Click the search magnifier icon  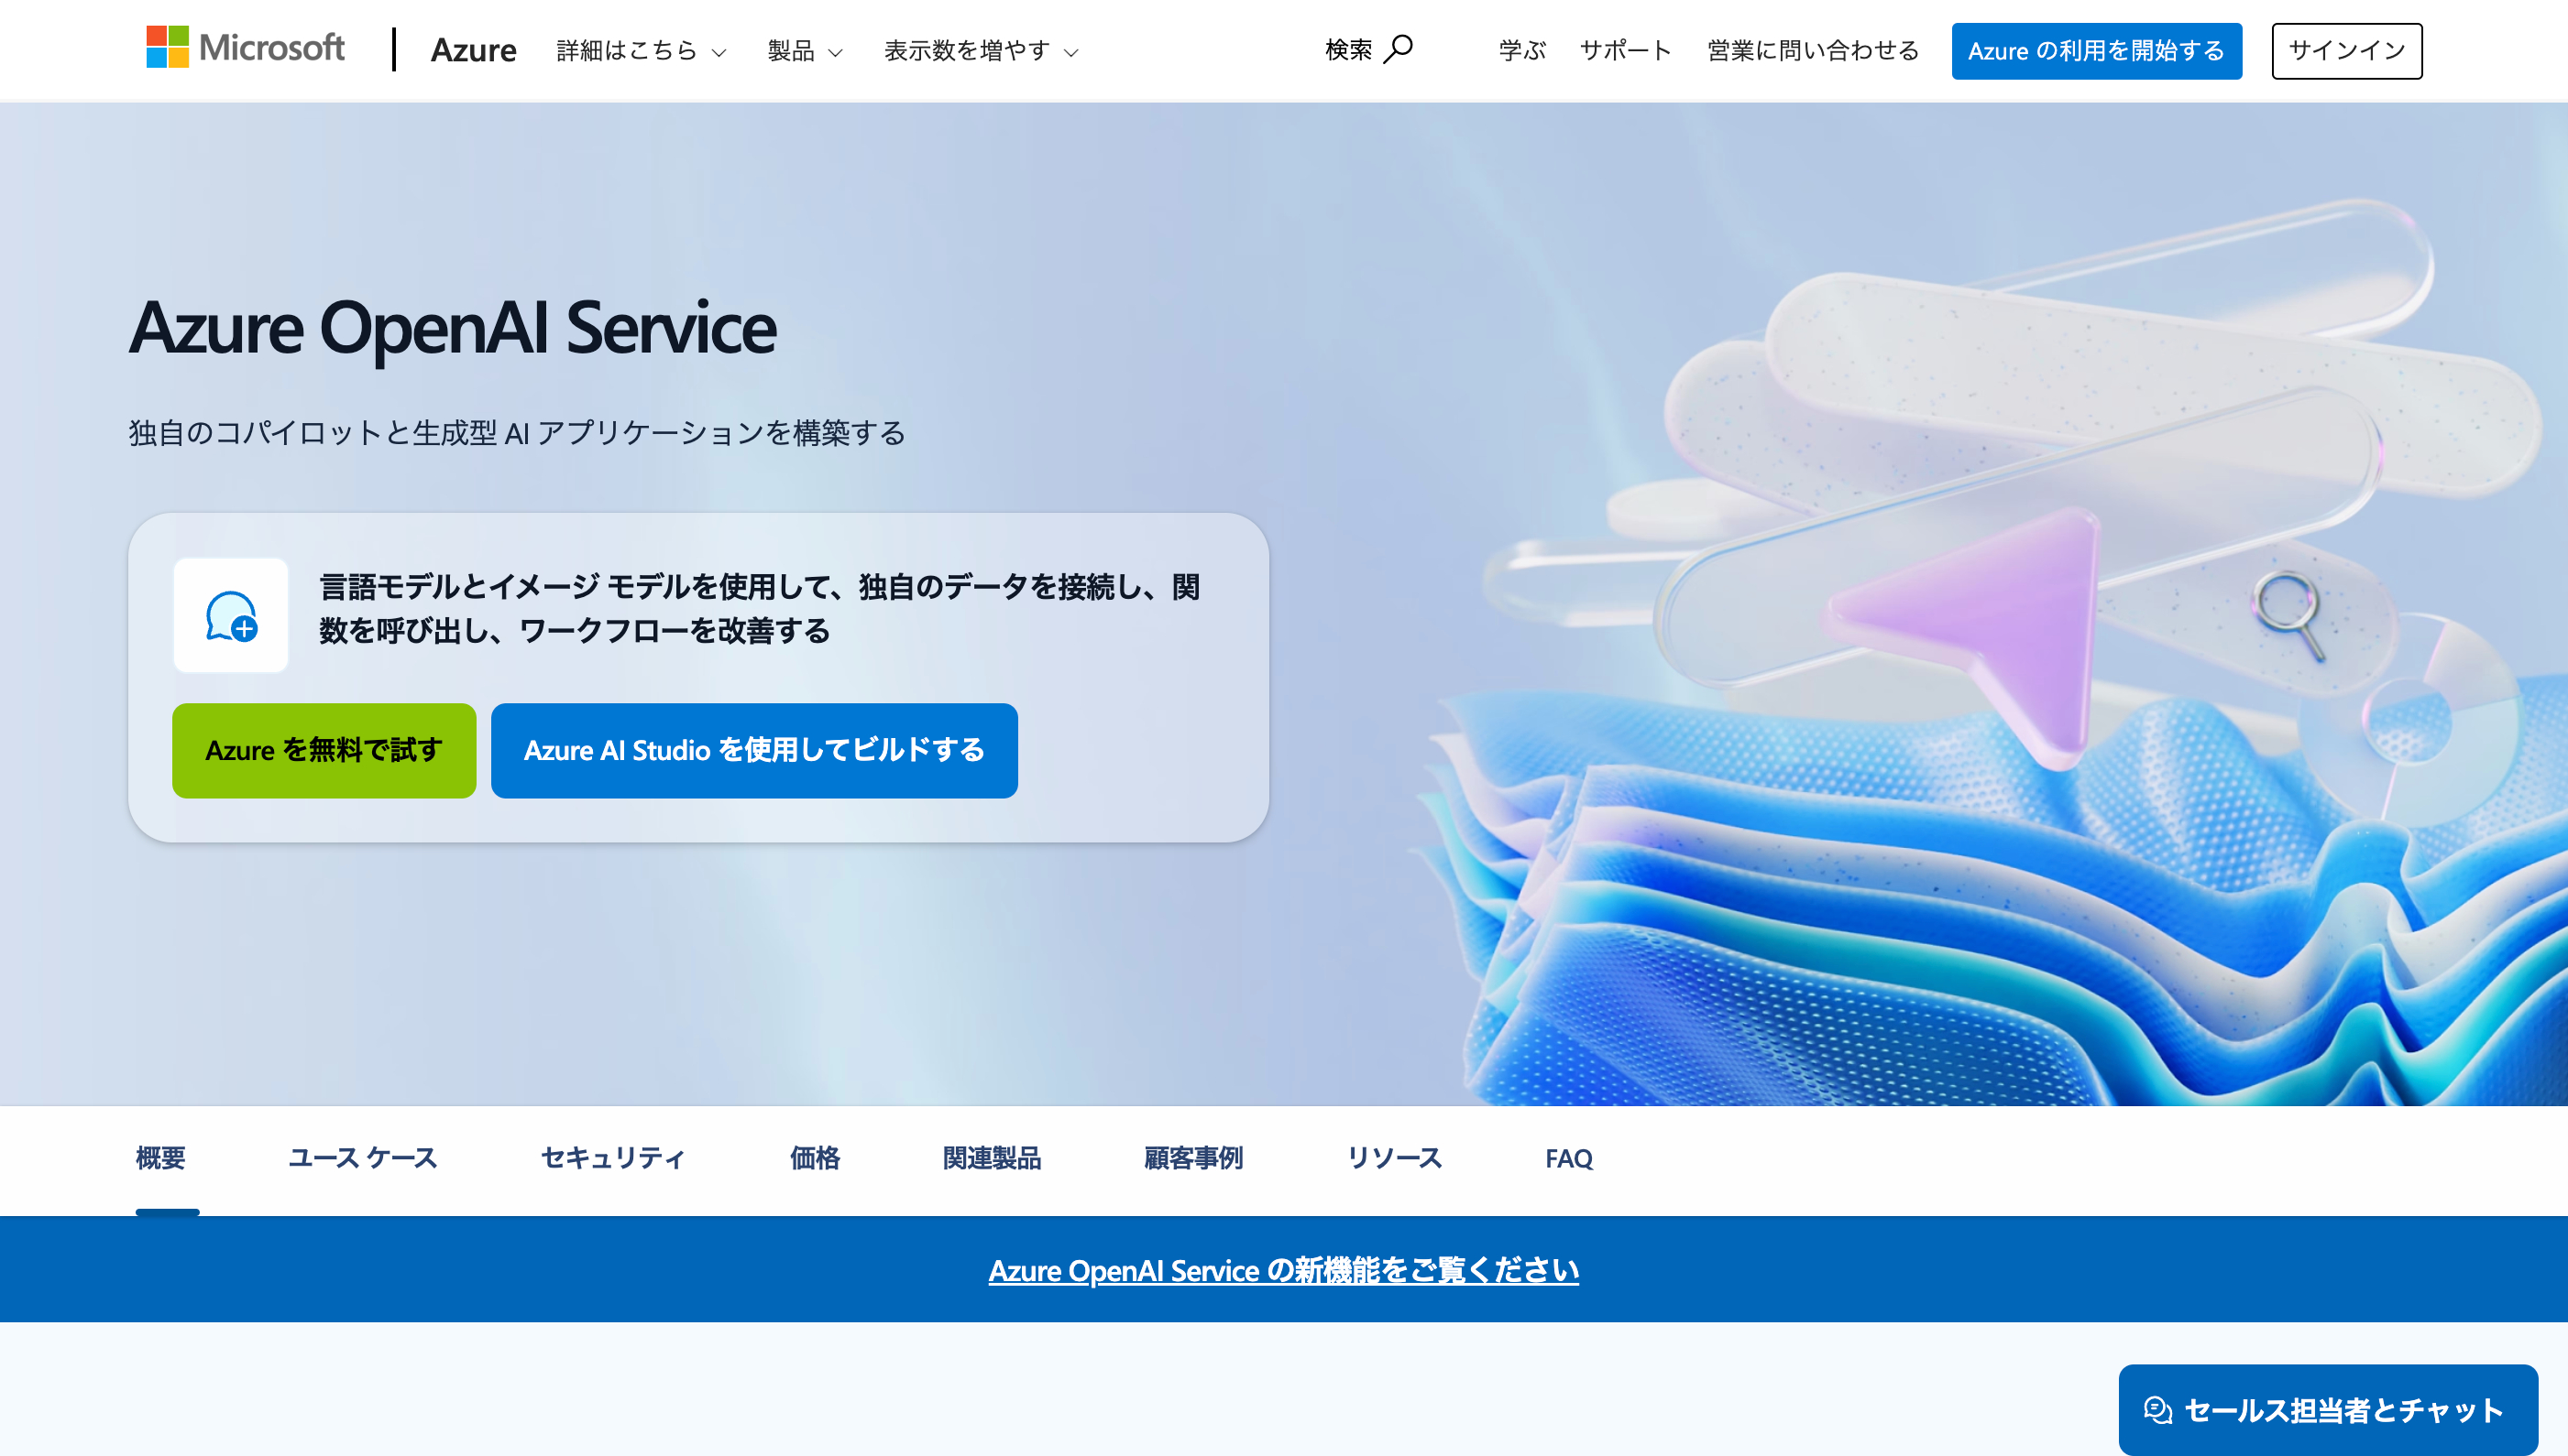(x=1398, y=49)
